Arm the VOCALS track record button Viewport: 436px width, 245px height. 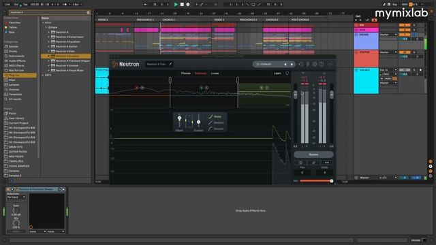click(420, 69)
